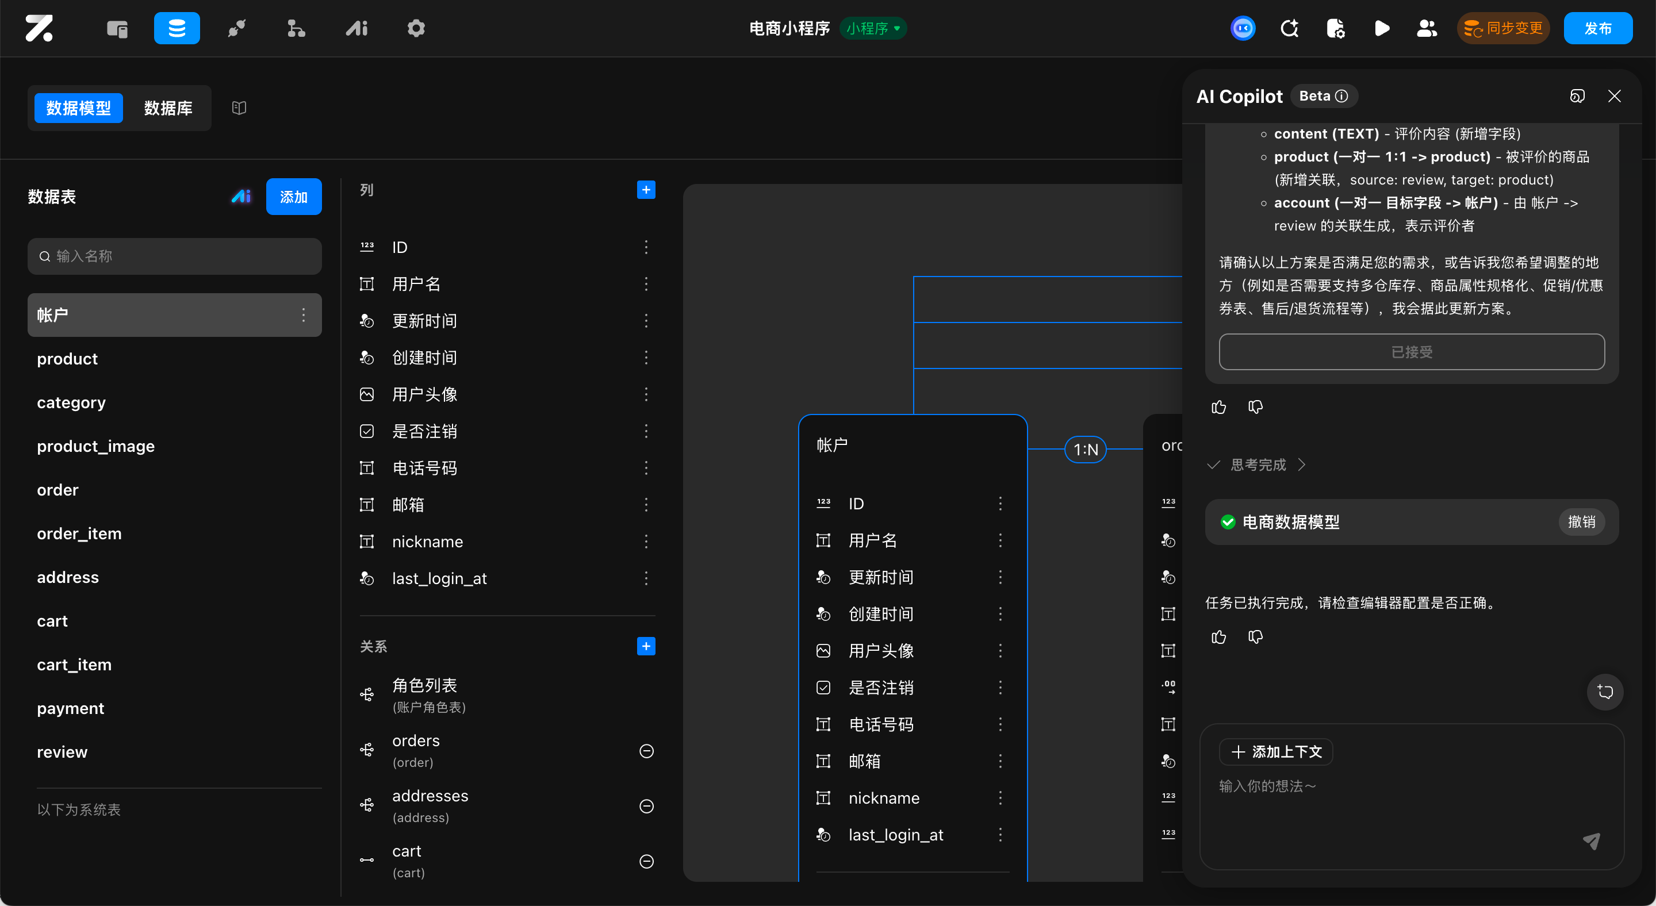The height and width of the screenshot is (906, 1656).
Task: Click the Copilot chat history icon
Action: point(1577,96)
